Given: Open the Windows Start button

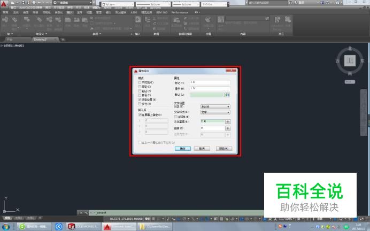Looking at the screenshot, I should coord(6,227).
